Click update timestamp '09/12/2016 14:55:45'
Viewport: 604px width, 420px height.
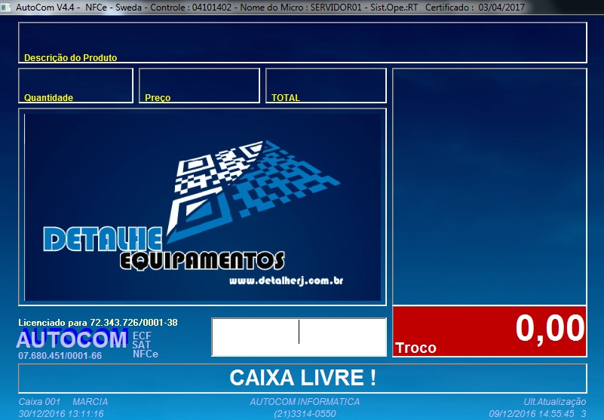coord(532,414)
